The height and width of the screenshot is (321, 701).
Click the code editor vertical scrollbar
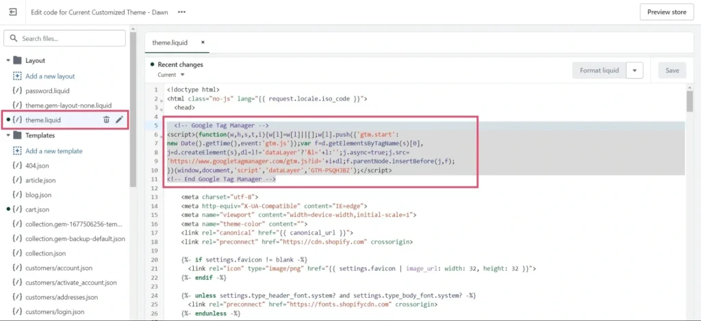(x=689, y=101)
